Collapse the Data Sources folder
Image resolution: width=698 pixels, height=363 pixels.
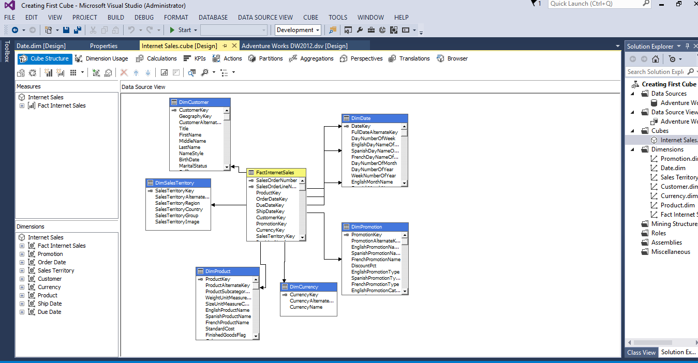click(632, 94)
